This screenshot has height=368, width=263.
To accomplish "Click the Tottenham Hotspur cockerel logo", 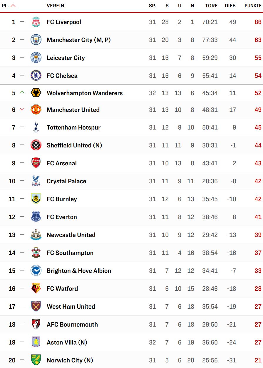I will point(36,127).
